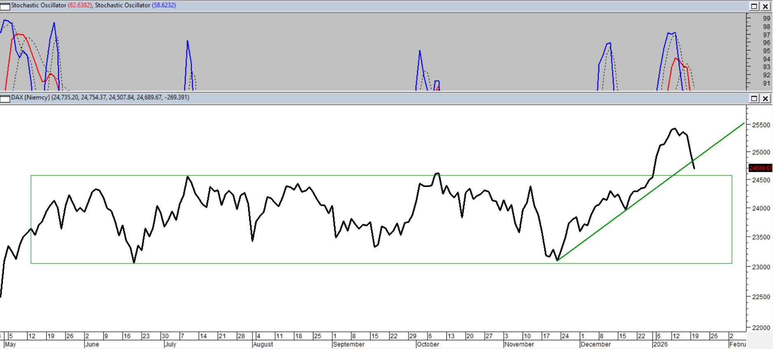Click the red stochastic line in January 2026

(x=676, y=59)
